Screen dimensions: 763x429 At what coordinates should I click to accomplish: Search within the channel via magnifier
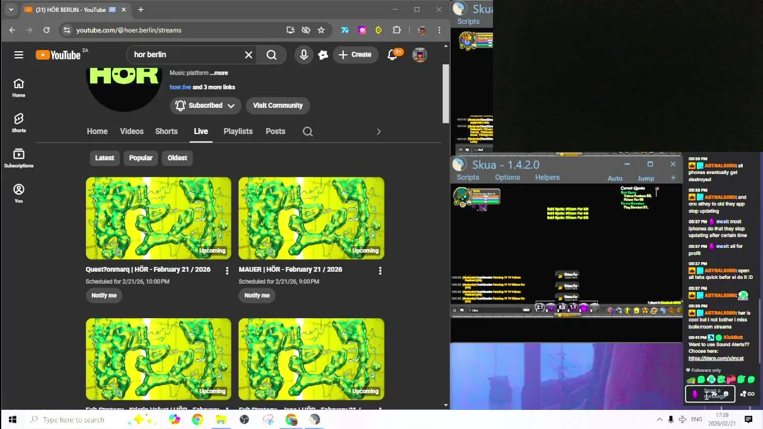click(x=308, y=131)
